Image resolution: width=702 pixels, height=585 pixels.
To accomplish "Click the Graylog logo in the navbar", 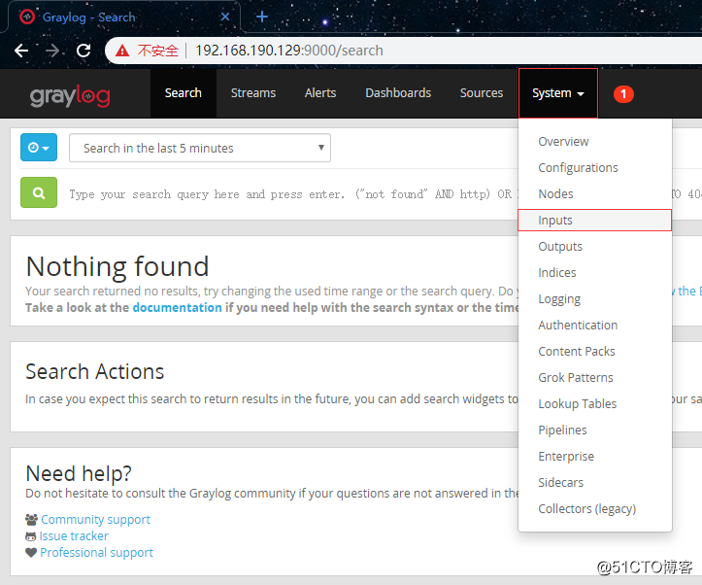I will 70,95.
